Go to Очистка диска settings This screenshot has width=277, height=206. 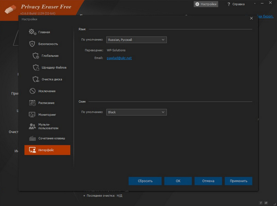tap(47, 79)
